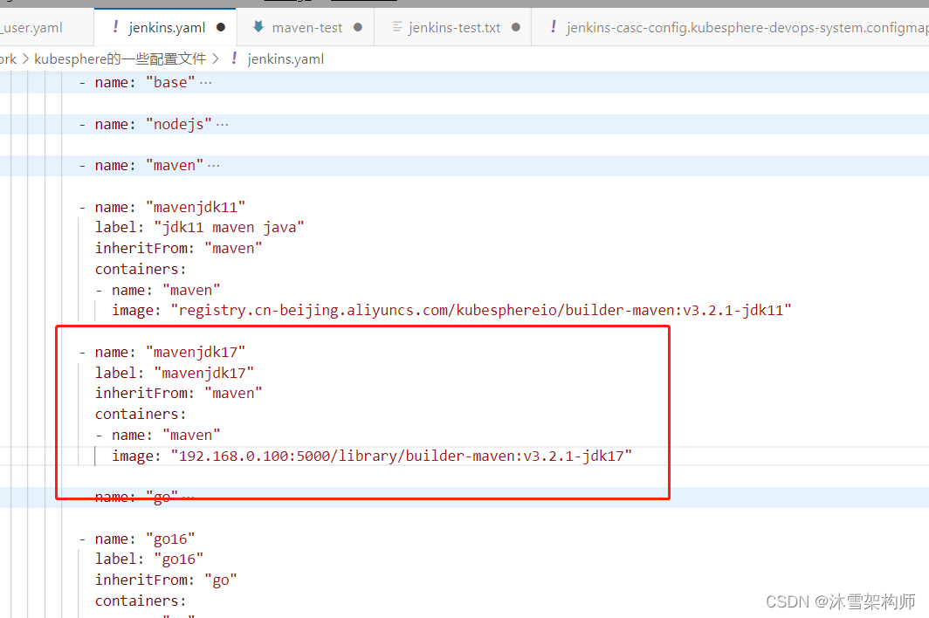Click the name: "mavenjdk11" line
This screenshot has height=618, width=929.
tap(162, 208)
